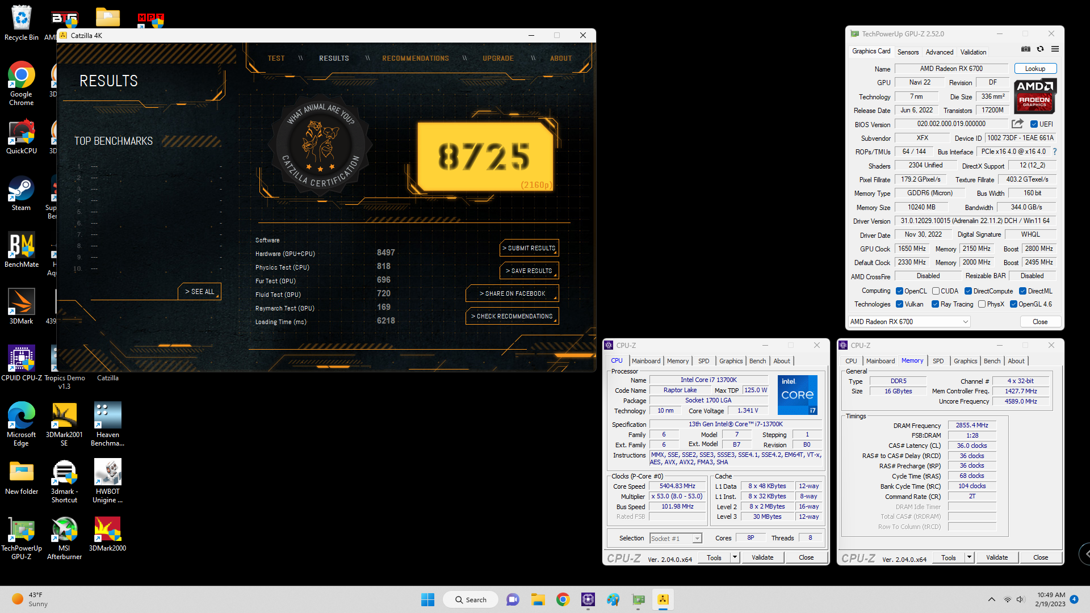
Task: Expand Tools dropdown arrow in right CPU-Z
Action: tap(969, 557)
